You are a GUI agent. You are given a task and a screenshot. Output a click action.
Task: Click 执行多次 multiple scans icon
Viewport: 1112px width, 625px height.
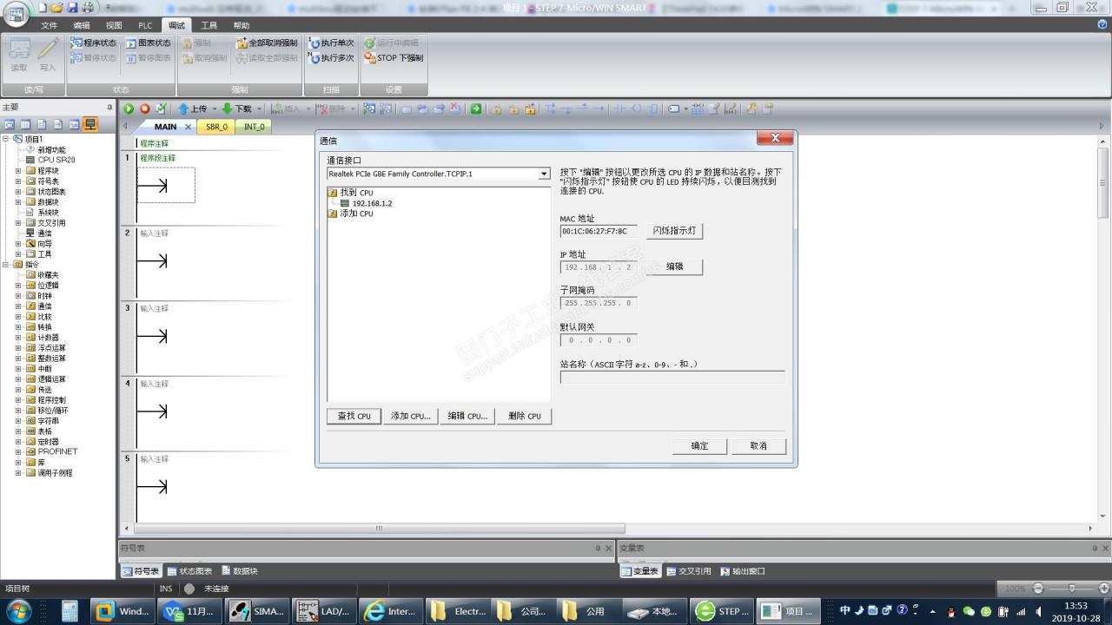(x=314, y=58)
